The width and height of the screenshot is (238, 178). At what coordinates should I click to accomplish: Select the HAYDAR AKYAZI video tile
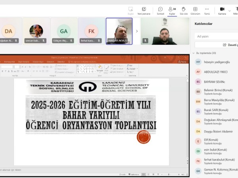click(x=119, y=31)
